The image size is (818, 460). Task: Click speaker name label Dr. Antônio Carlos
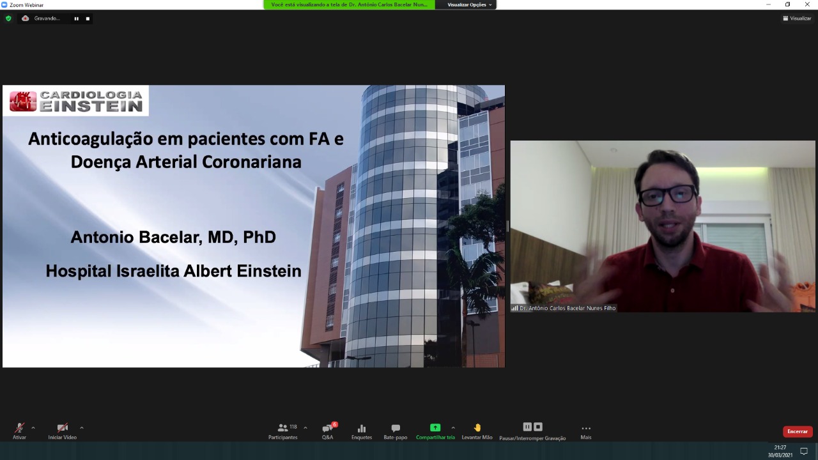[564, 308]
